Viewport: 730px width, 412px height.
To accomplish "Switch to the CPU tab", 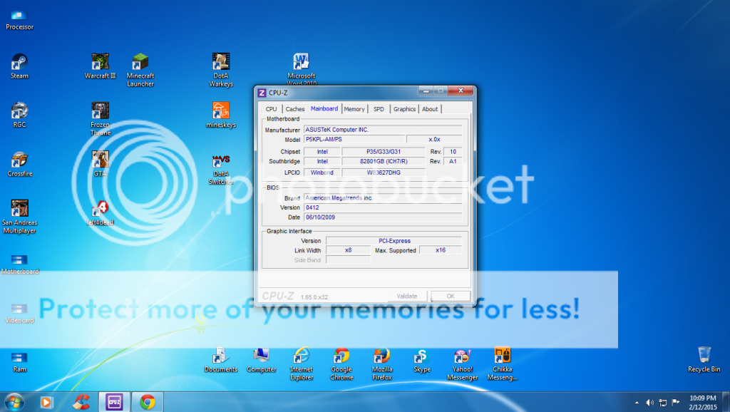I will 271,109.
